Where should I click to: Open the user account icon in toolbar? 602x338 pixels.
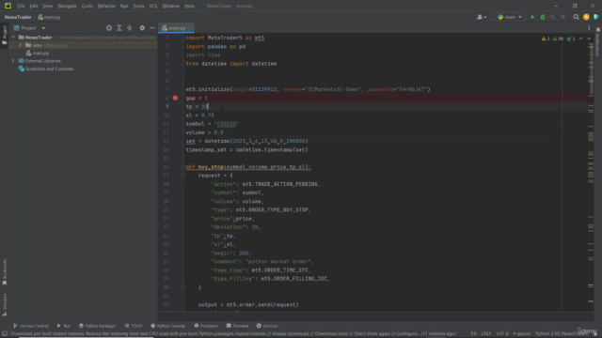pyautogui.click(x=482, y=17)
